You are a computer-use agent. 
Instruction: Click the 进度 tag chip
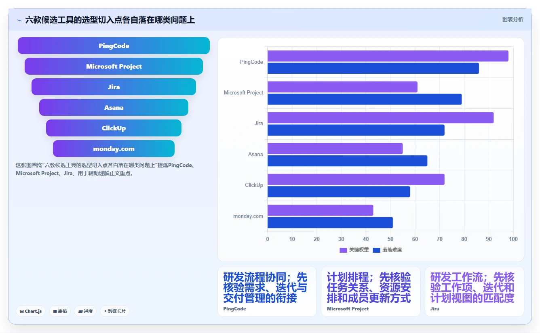(x=85, y=311)
